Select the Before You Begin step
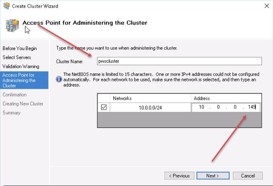Viewport: 273px width, 186px height. (20, 48)
